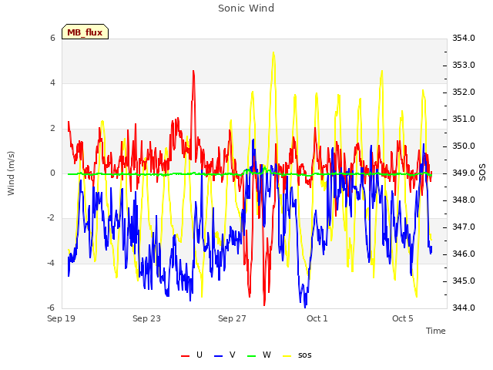
Task: Click the left axis value 6
Action: click(x=52, y=38)
